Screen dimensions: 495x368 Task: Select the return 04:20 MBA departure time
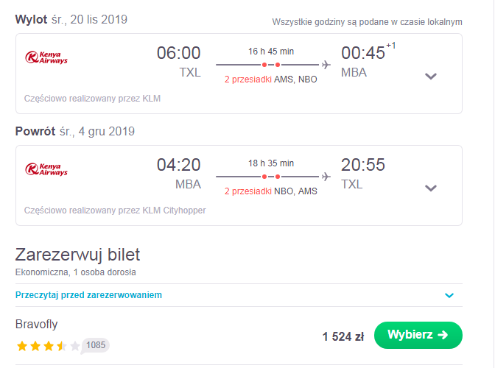point(179,174)
